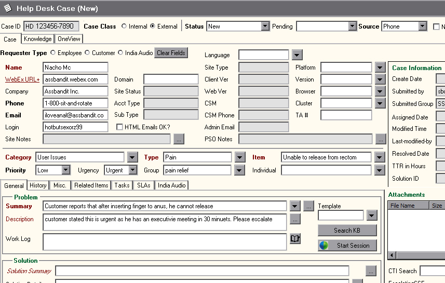Select the Internal case class radio button
Viewport: 445px width, 283px height.
click(x=124, y=26)
